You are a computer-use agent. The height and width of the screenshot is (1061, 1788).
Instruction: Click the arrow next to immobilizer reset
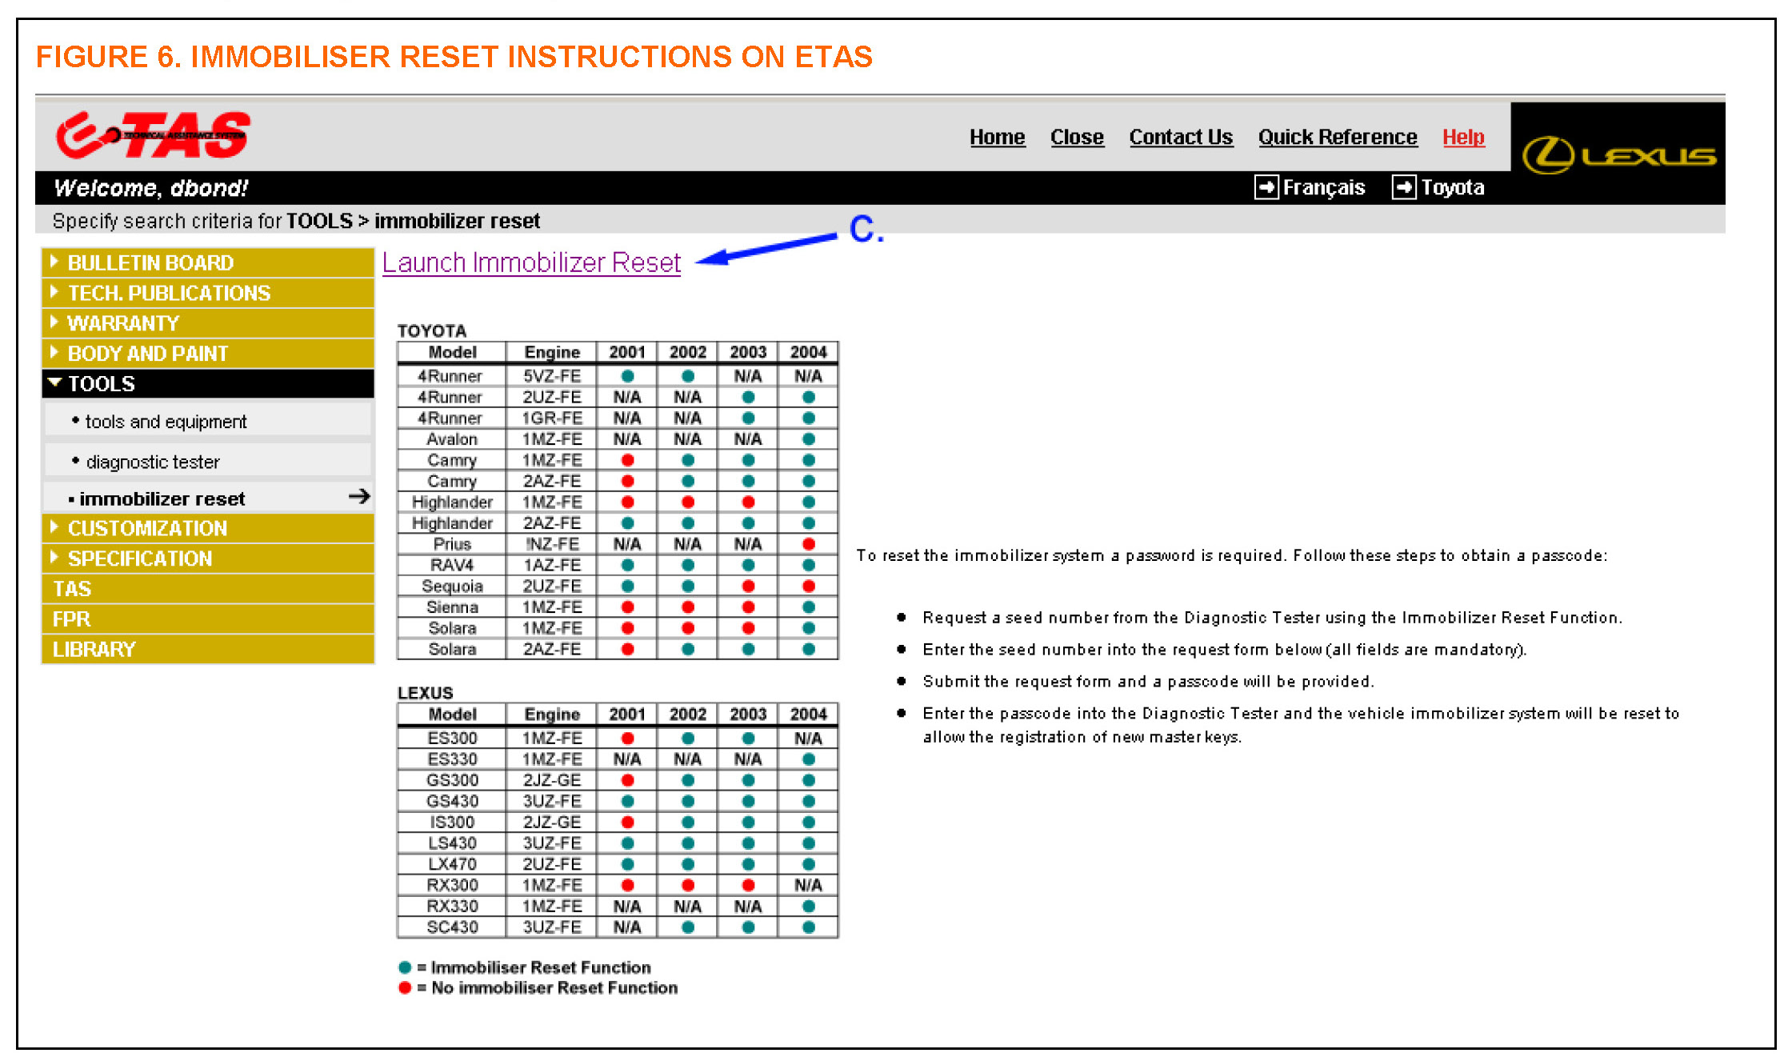(x=359, y=497)
